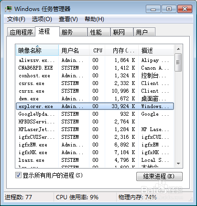Minimize the Task Manager window
The height and width of the screenshot is (206, 197).
coord(153,9)
